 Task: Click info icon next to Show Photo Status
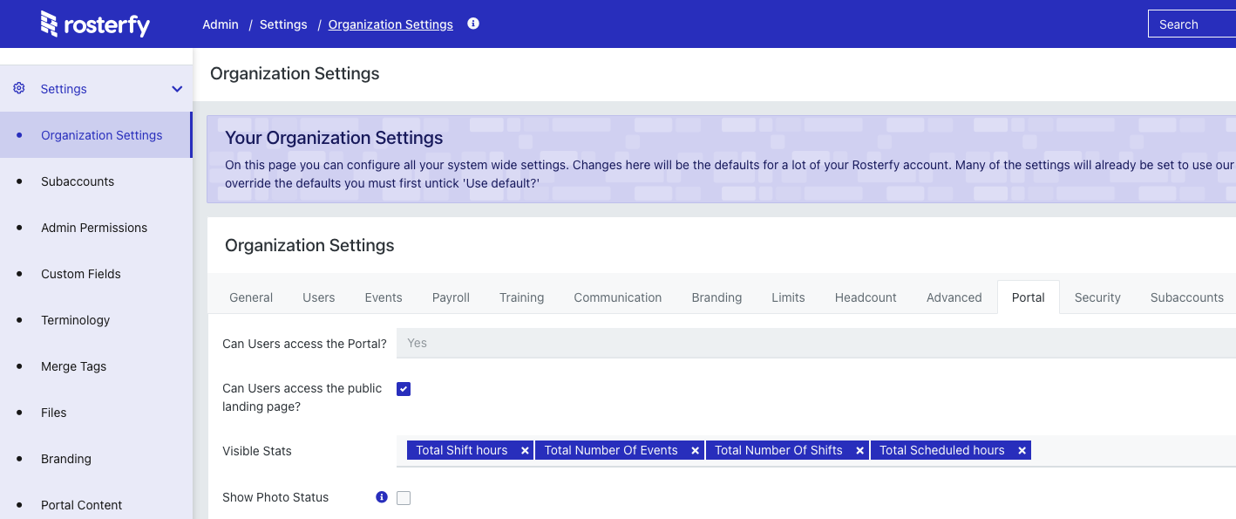[381, 497]
